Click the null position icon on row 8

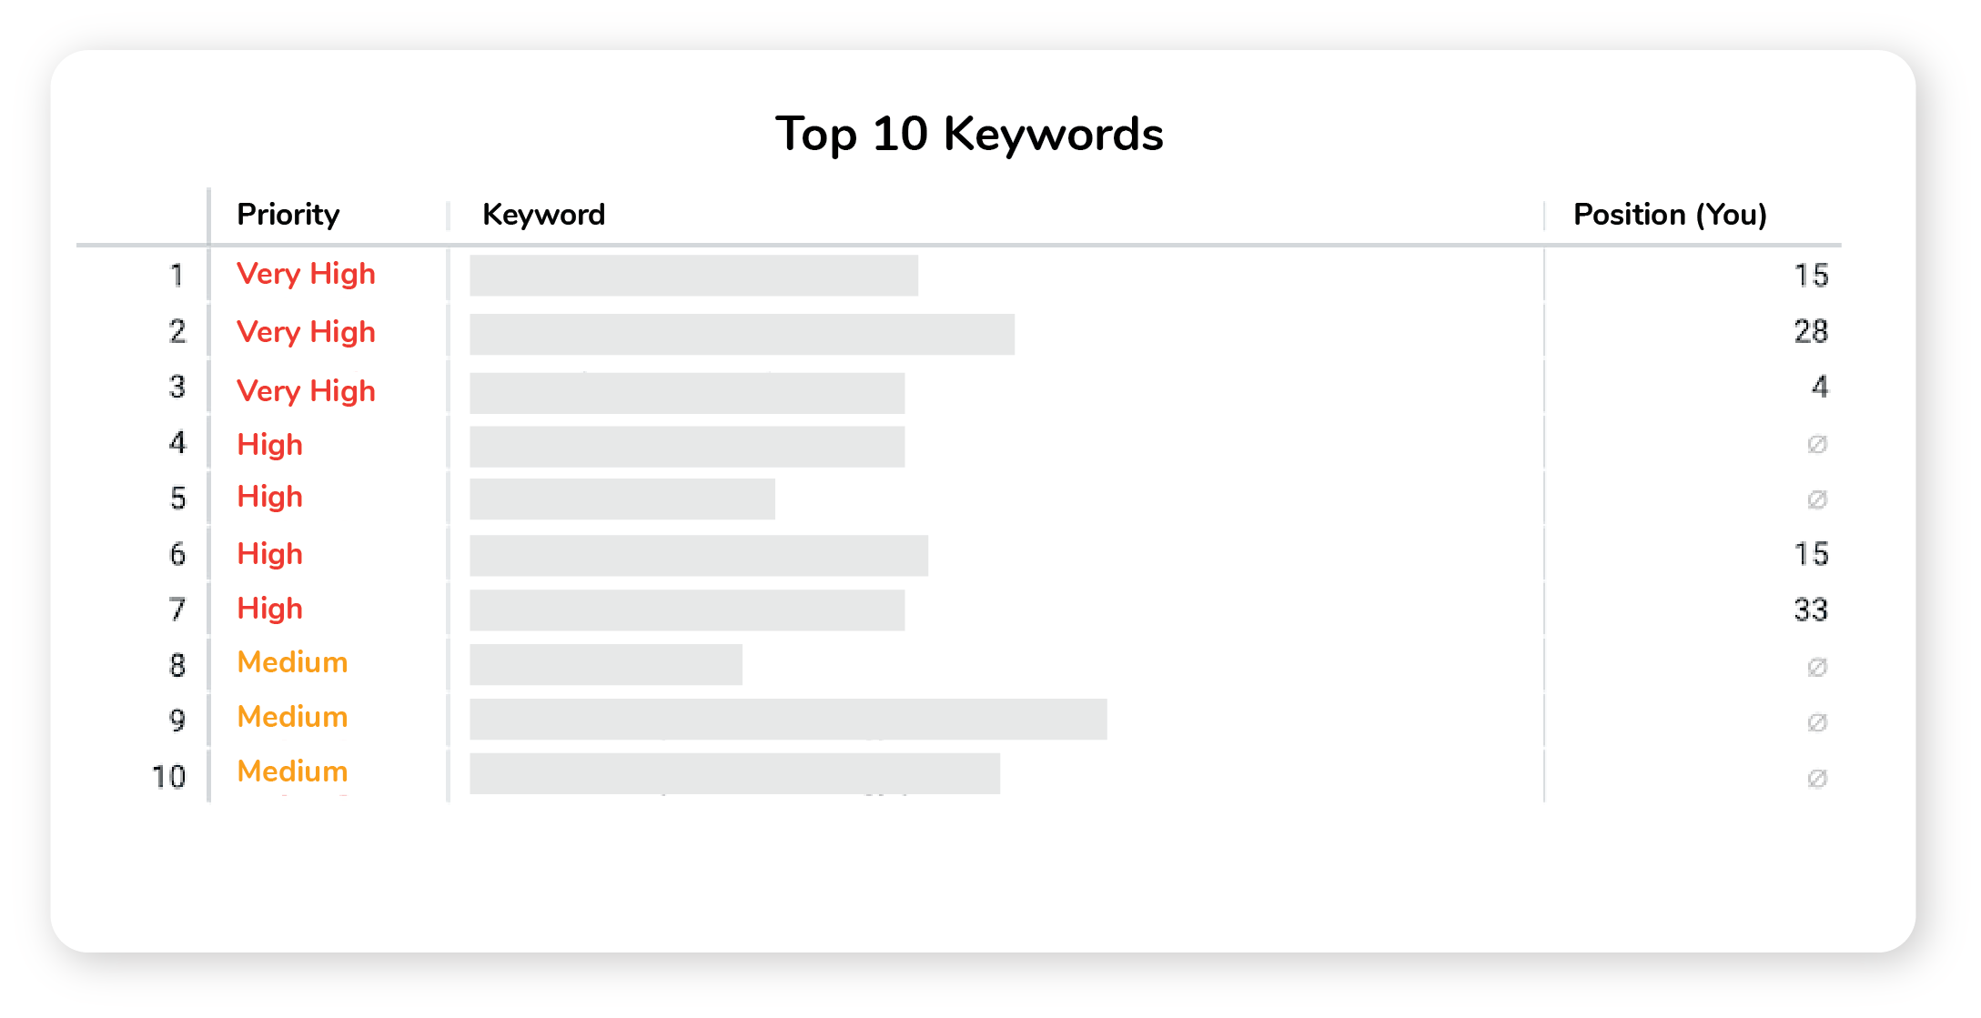pyautogui.click(x=1816, y=663)
